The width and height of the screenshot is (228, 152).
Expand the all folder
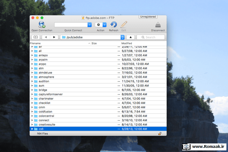coord(32,51)
